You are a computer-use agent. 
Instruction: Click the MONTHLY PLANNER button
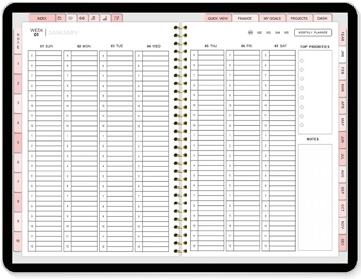click(313, 33)
